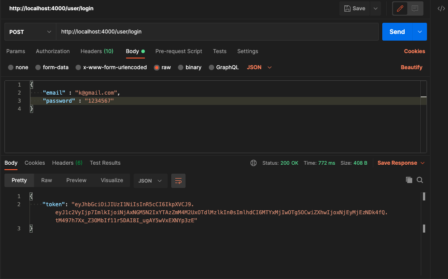Image resolution: width=448 pixels, height=279 pixels.
Task: Click Save Response
Action: pos(397,163)
